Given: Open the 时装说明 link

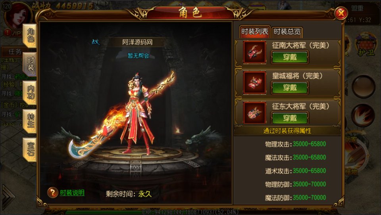Looking at the screenshot, I should coord(72,193).
